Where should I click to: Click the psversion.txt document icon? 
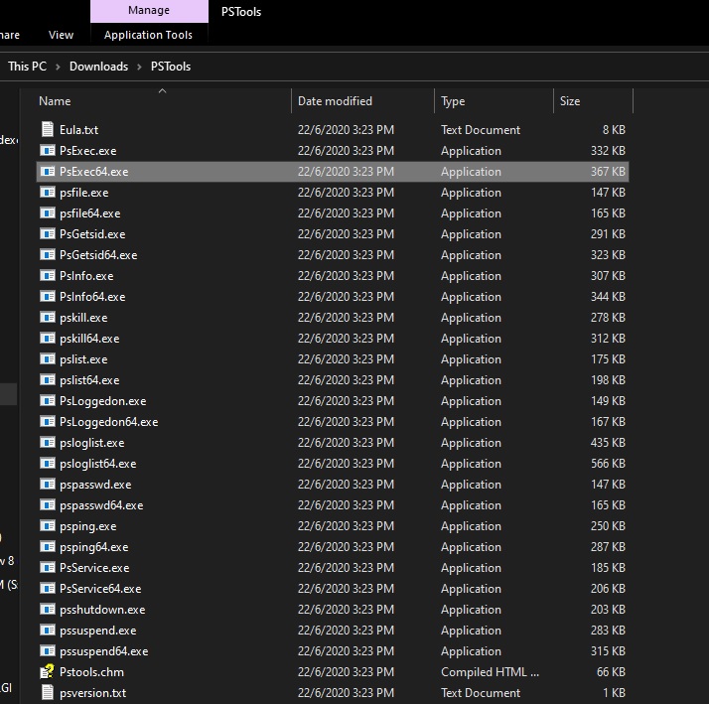[x=47, y=693]
